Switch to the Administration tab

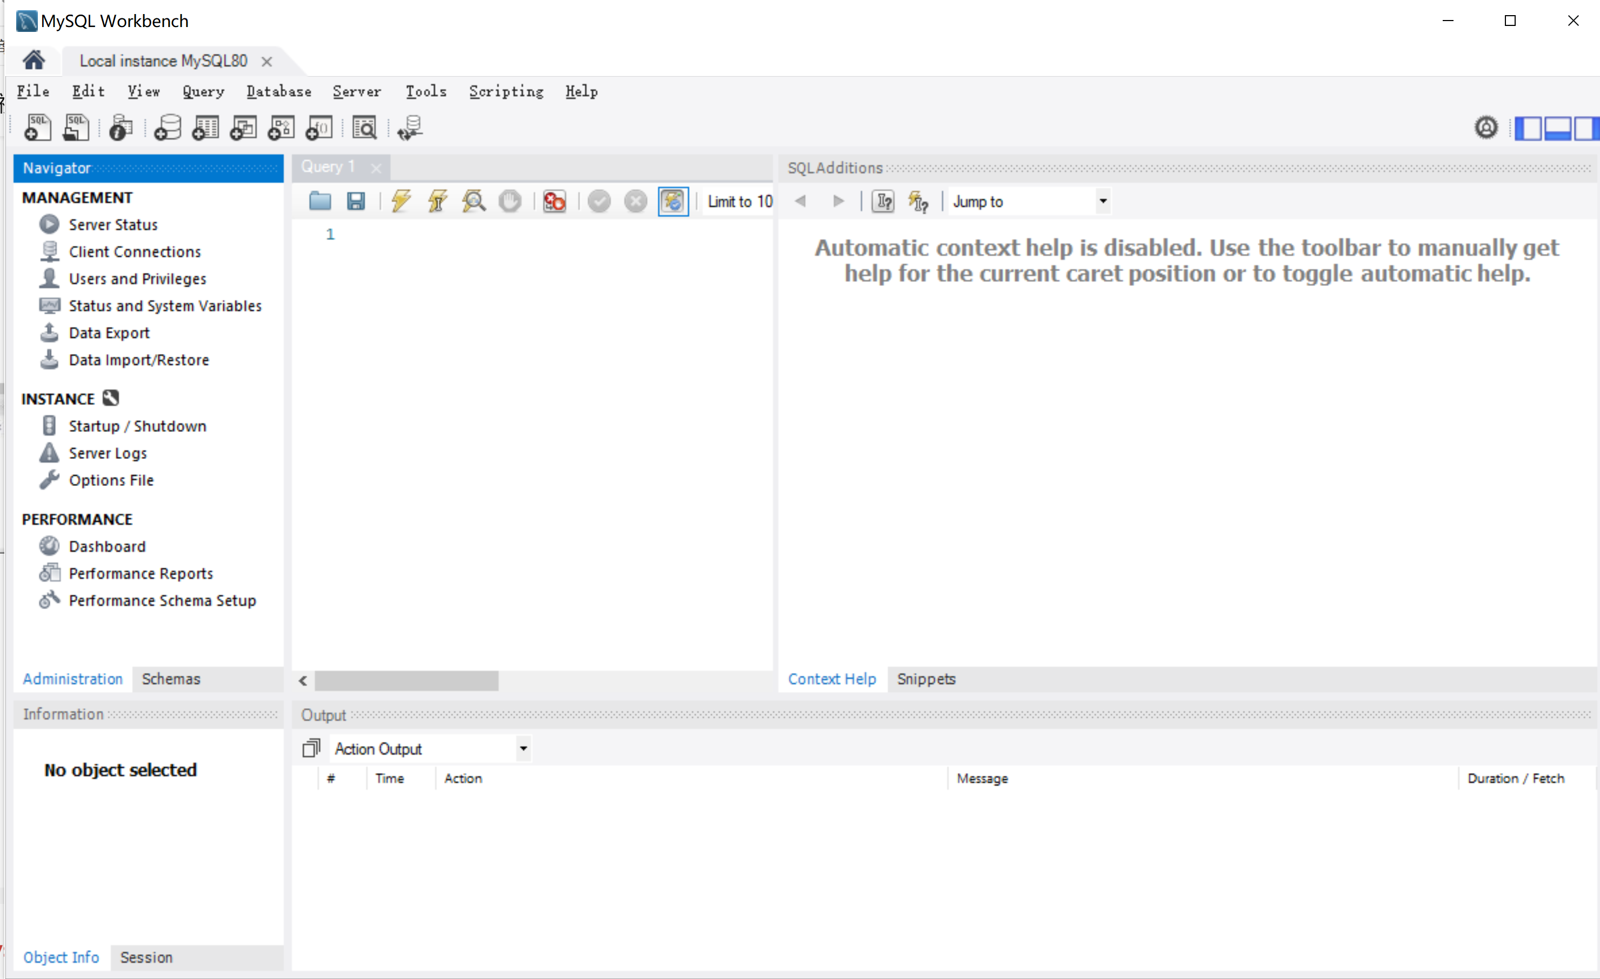[x=72, y=678]
